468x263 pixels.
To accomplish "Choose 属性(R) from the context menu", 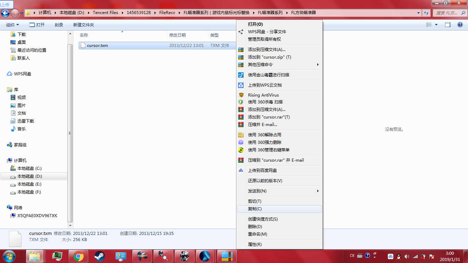I will pos(280,245).
